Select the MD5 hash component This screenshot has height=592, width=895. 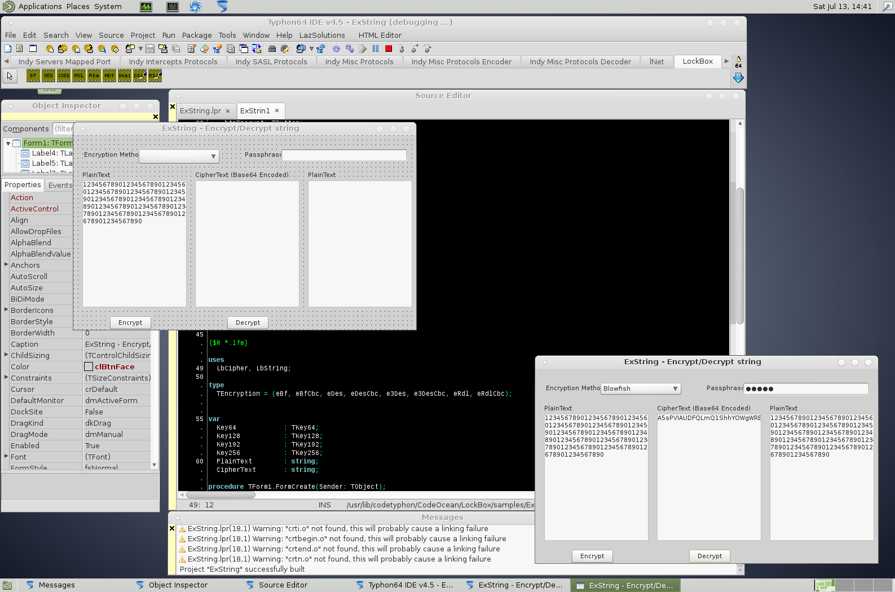click(x=109, y=76)
